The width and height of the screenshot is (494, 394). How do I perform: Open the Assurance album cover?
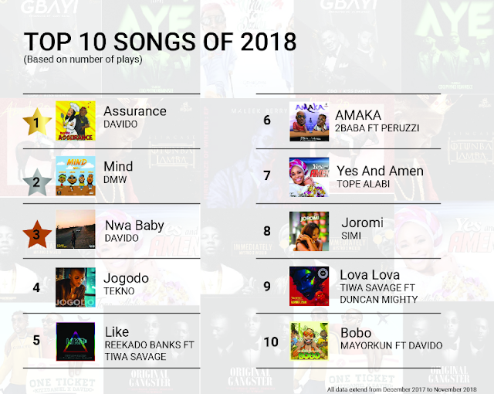click(76, 121)
